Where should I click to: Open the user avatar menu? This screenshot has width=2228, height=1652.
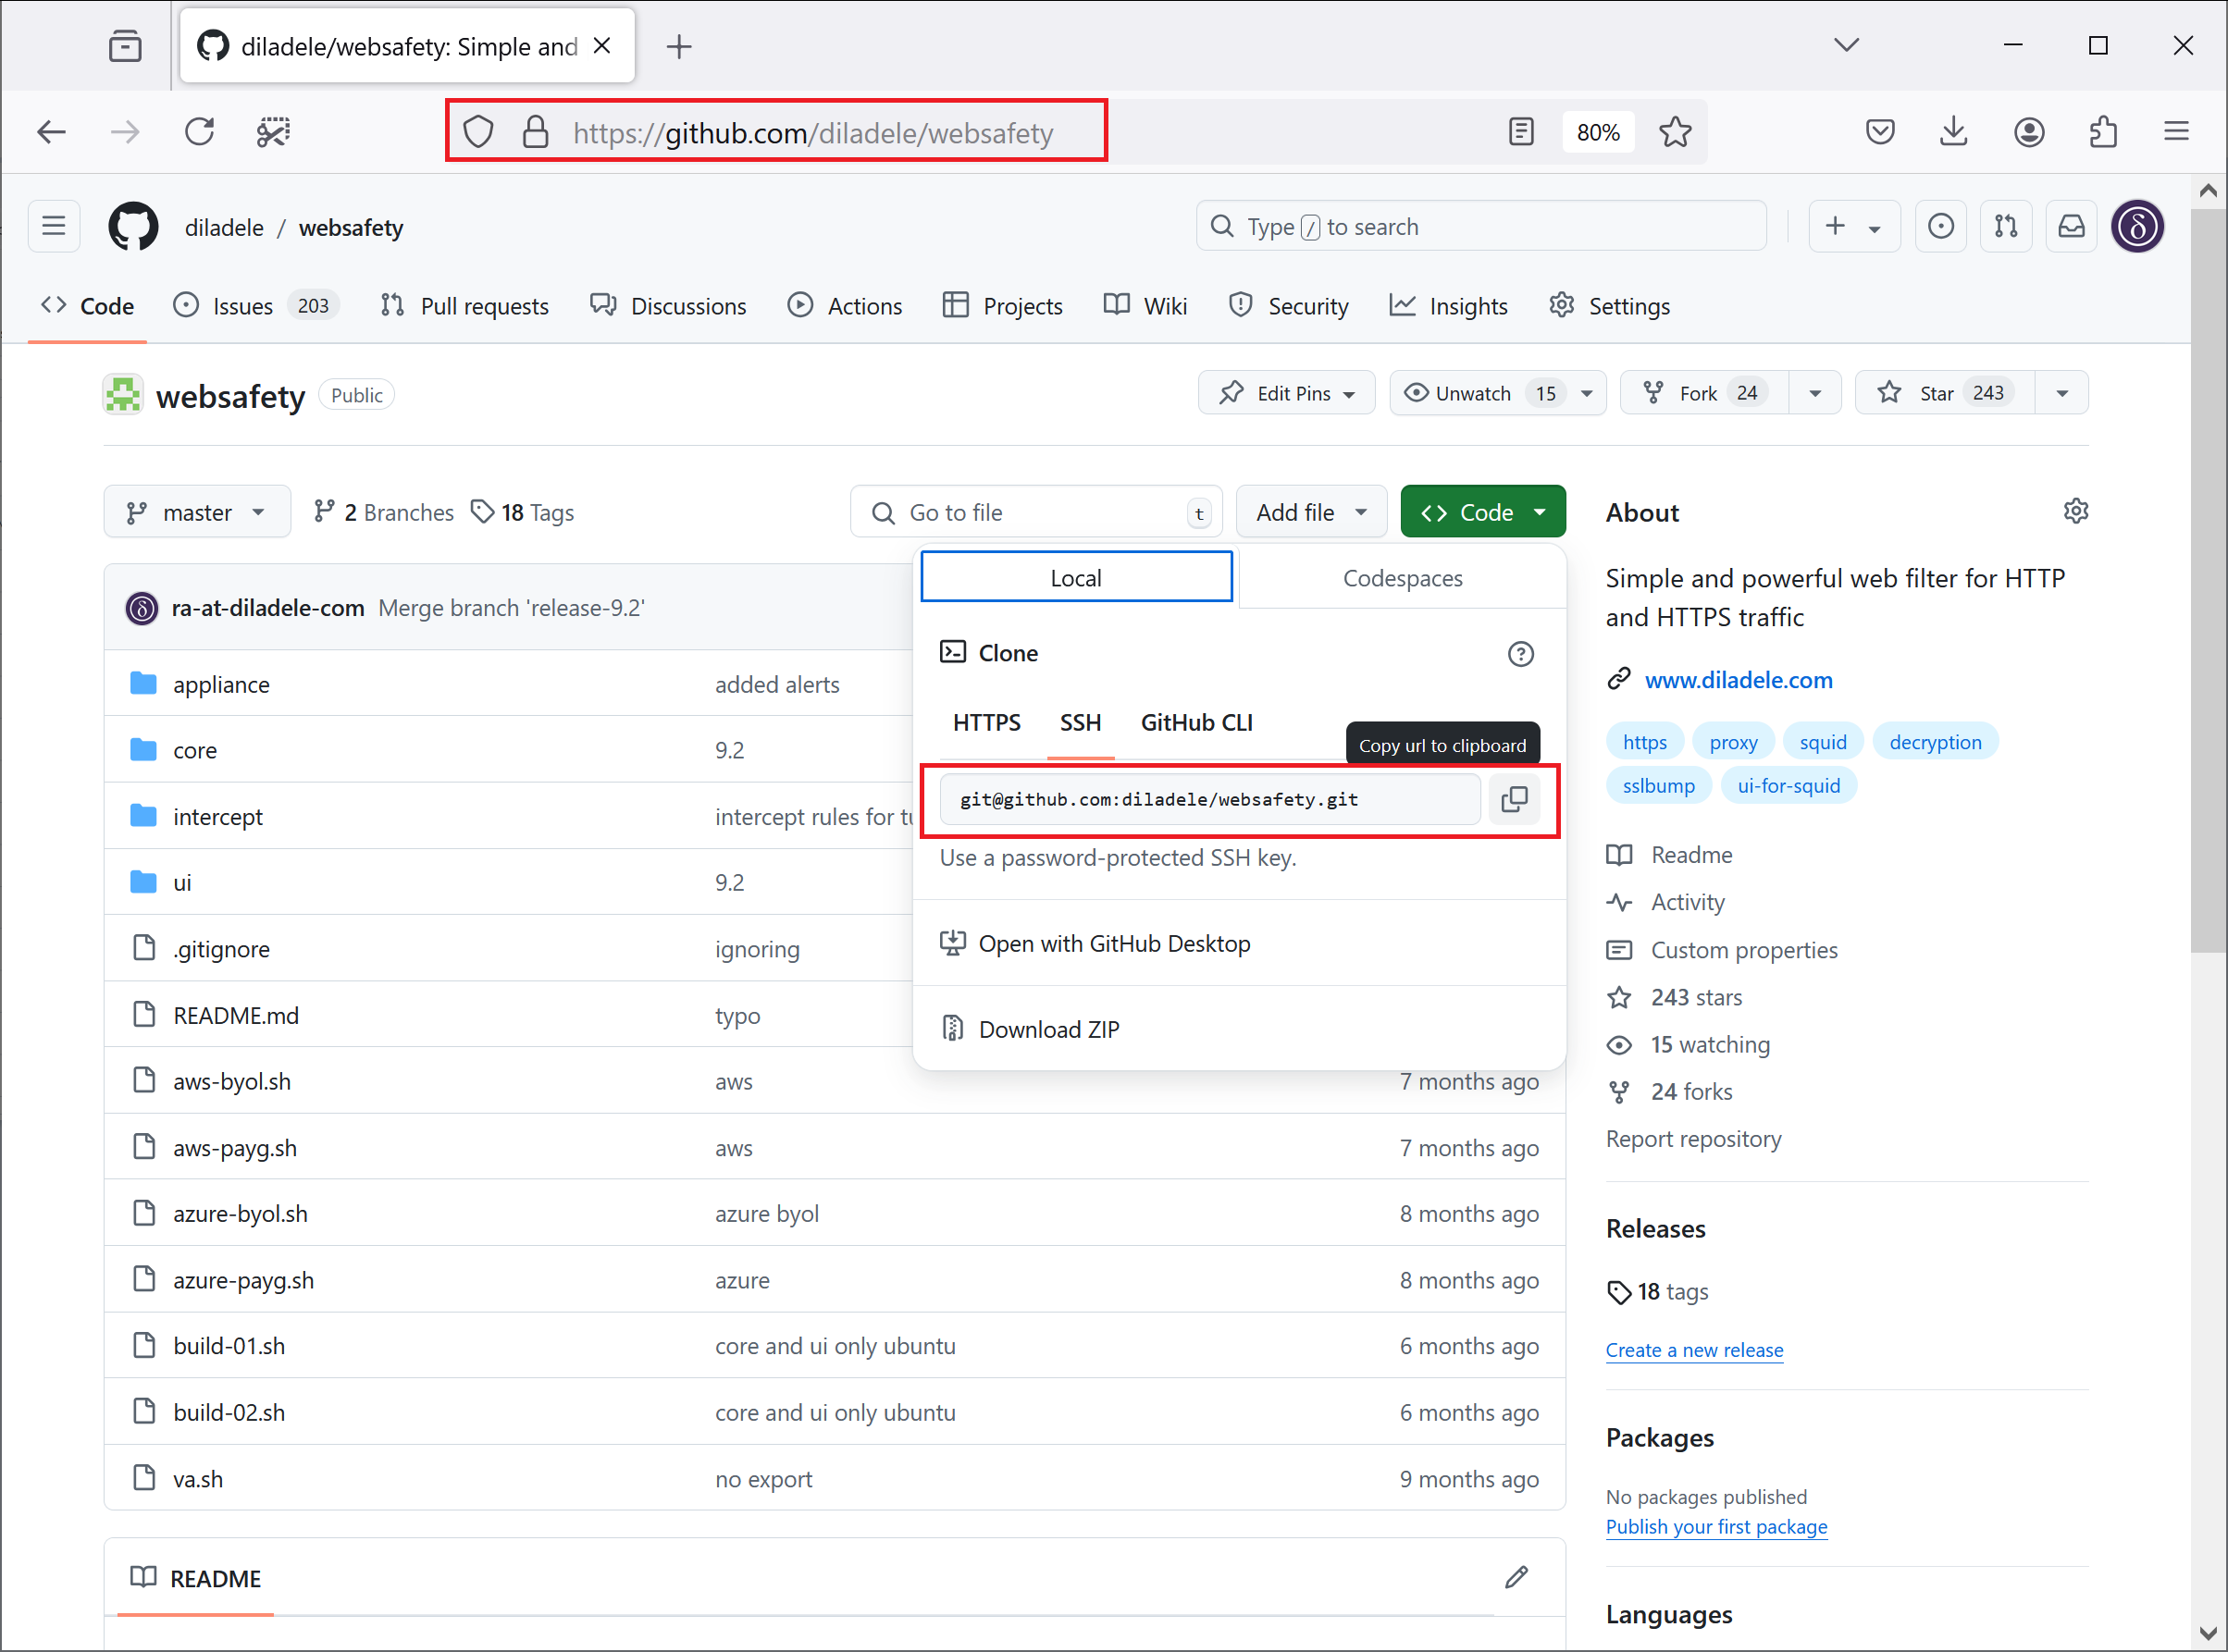[2138, 226]
